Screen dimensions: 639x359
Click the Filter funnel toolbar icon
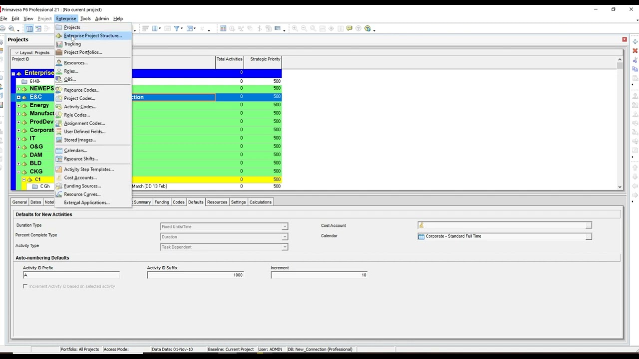pyautogui.click(x=177, y=28)
